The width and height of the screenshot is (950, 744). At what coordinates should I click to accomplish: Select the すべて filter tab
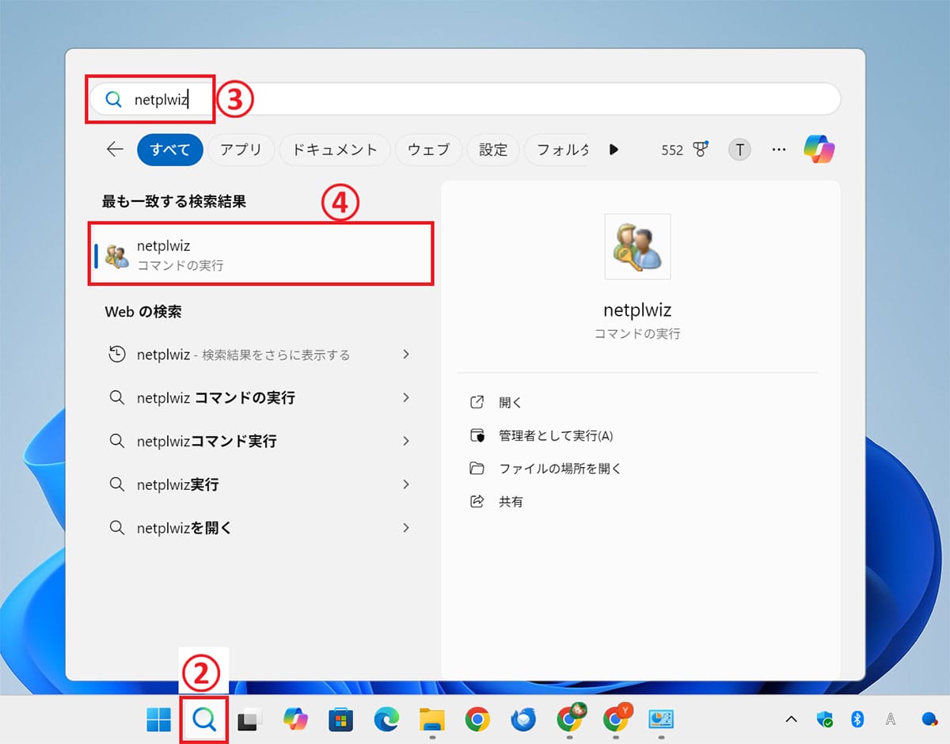170,150
